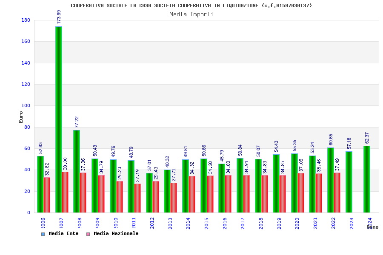
Task: Click the Media Ente legend label
Action: click(x=63, y=233)
